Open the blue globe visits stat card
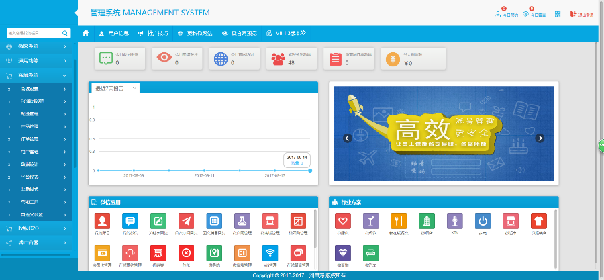 point(235,58)
